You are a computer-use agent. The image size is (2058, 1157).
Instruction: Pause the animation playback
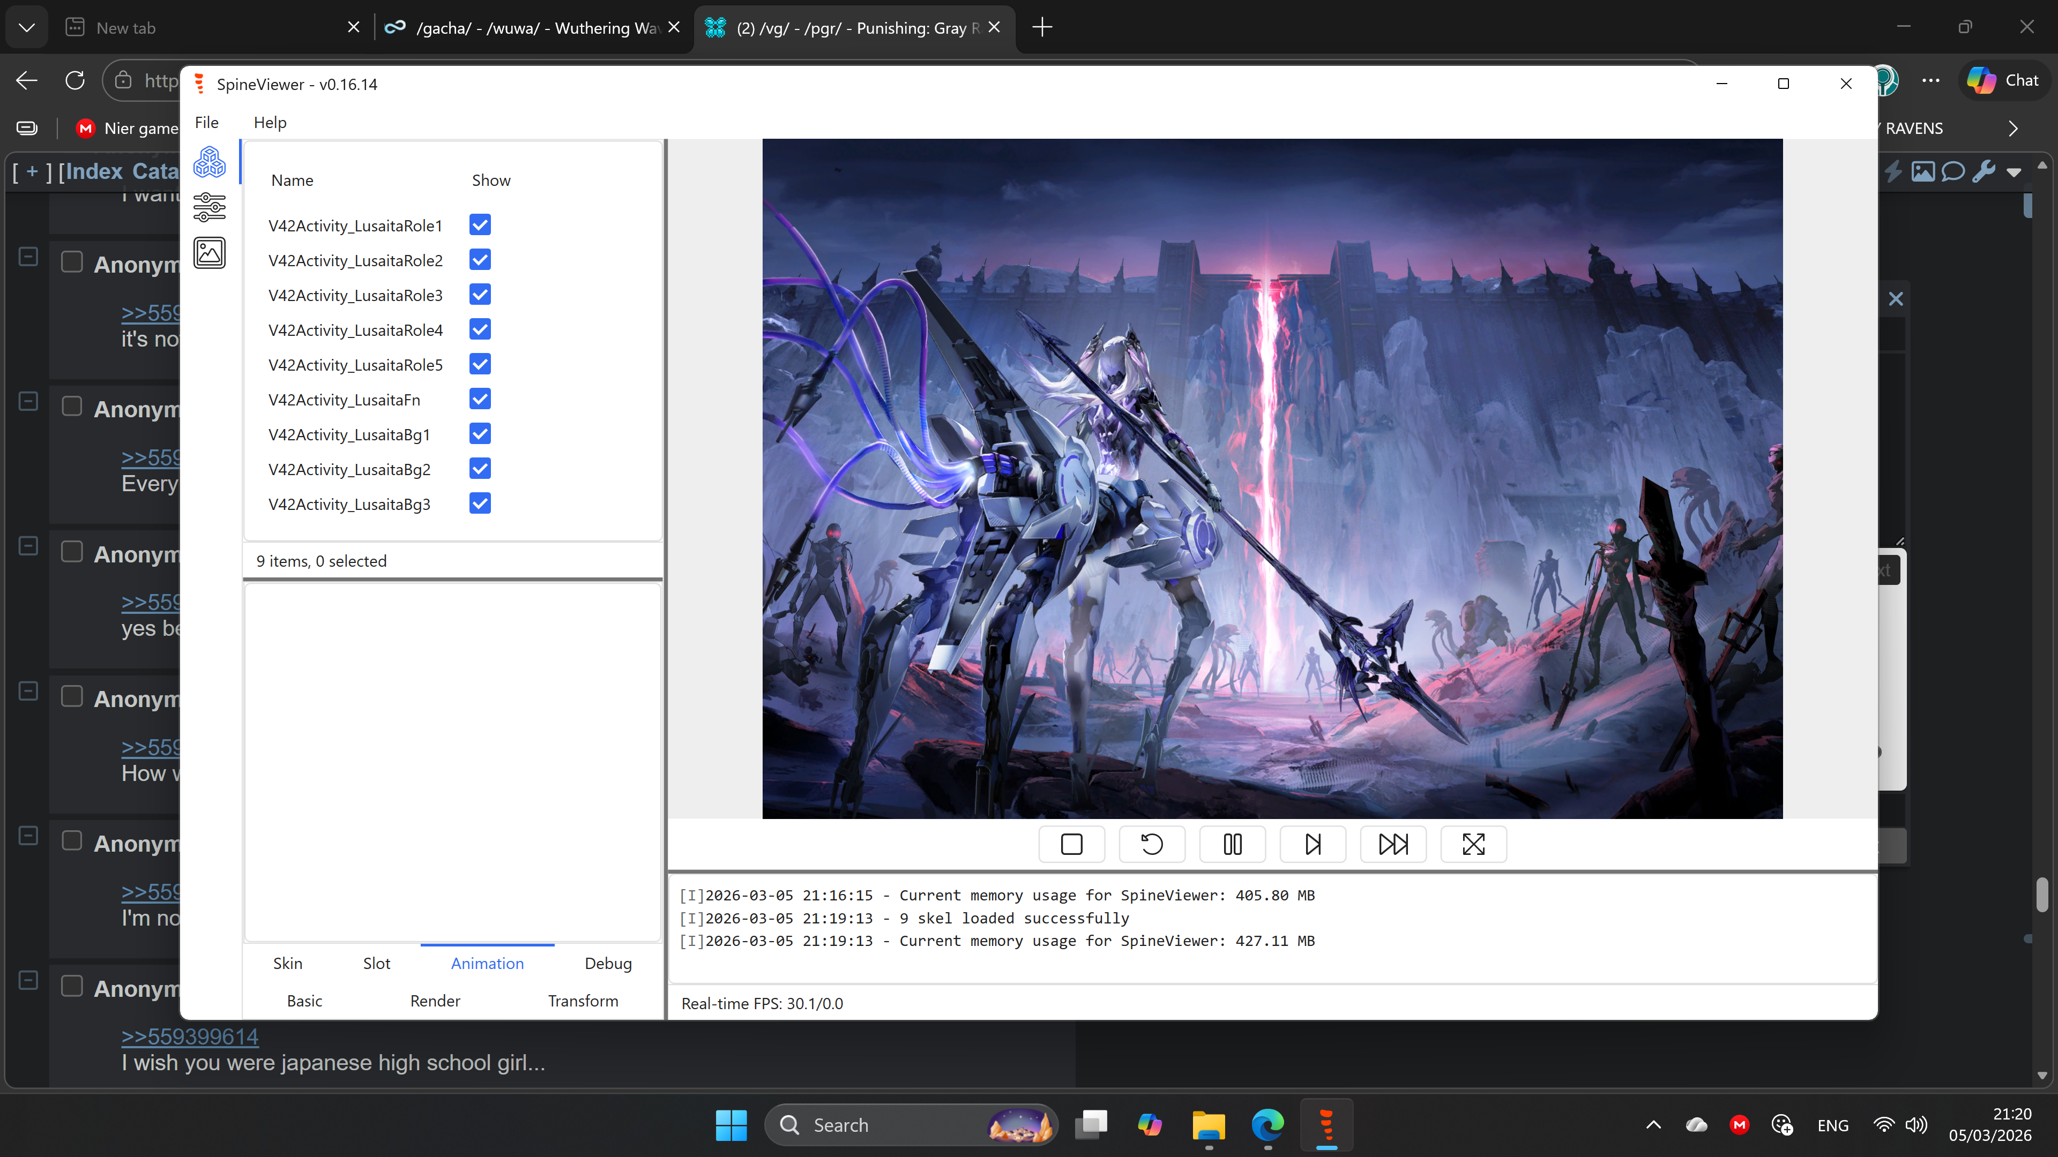(1232, 844)
